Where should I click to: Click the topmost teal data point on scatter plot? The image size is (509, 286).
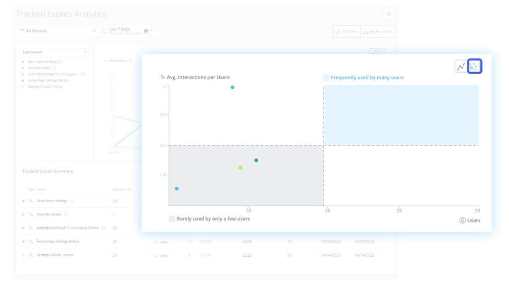232,87
